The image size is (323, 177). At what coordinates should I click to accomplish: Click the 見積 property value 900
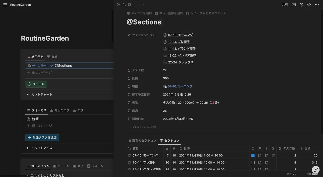(166, 78)
